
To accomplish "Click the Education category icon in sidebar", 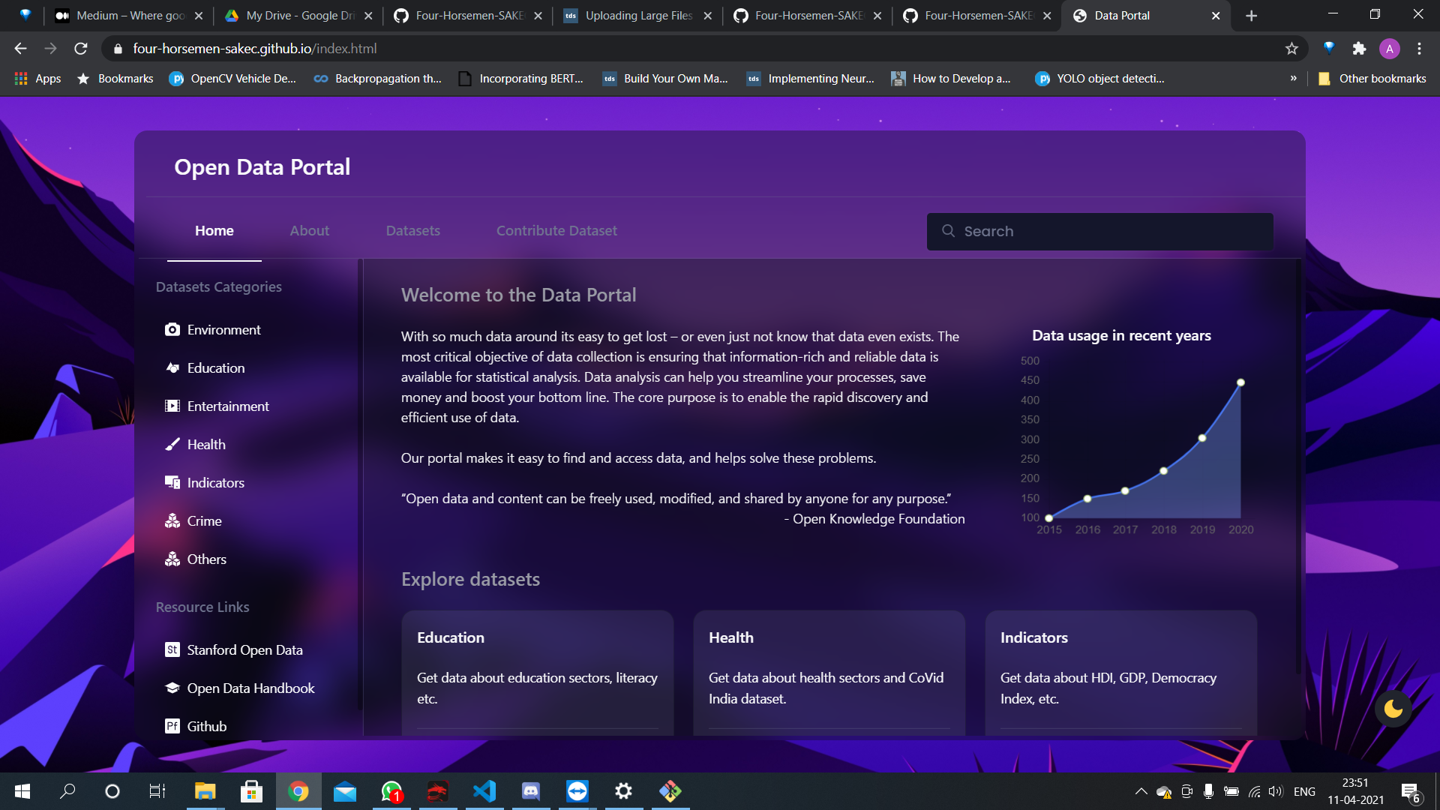I will (x=172, y=368).
